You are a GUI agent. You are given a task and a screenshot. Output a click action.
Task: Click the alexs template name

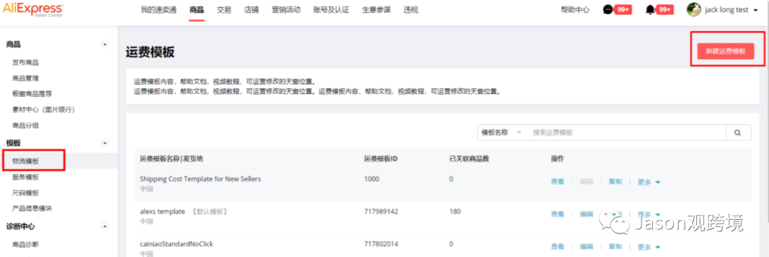point(162,212)
